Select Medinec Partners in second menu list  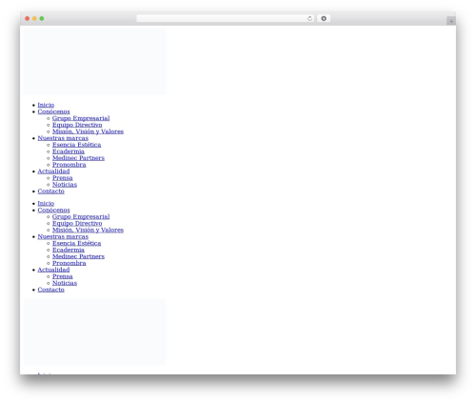(78, 256)
